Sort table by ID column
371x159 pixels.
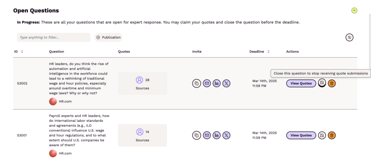pyautogui.click(x=22, y=52)
